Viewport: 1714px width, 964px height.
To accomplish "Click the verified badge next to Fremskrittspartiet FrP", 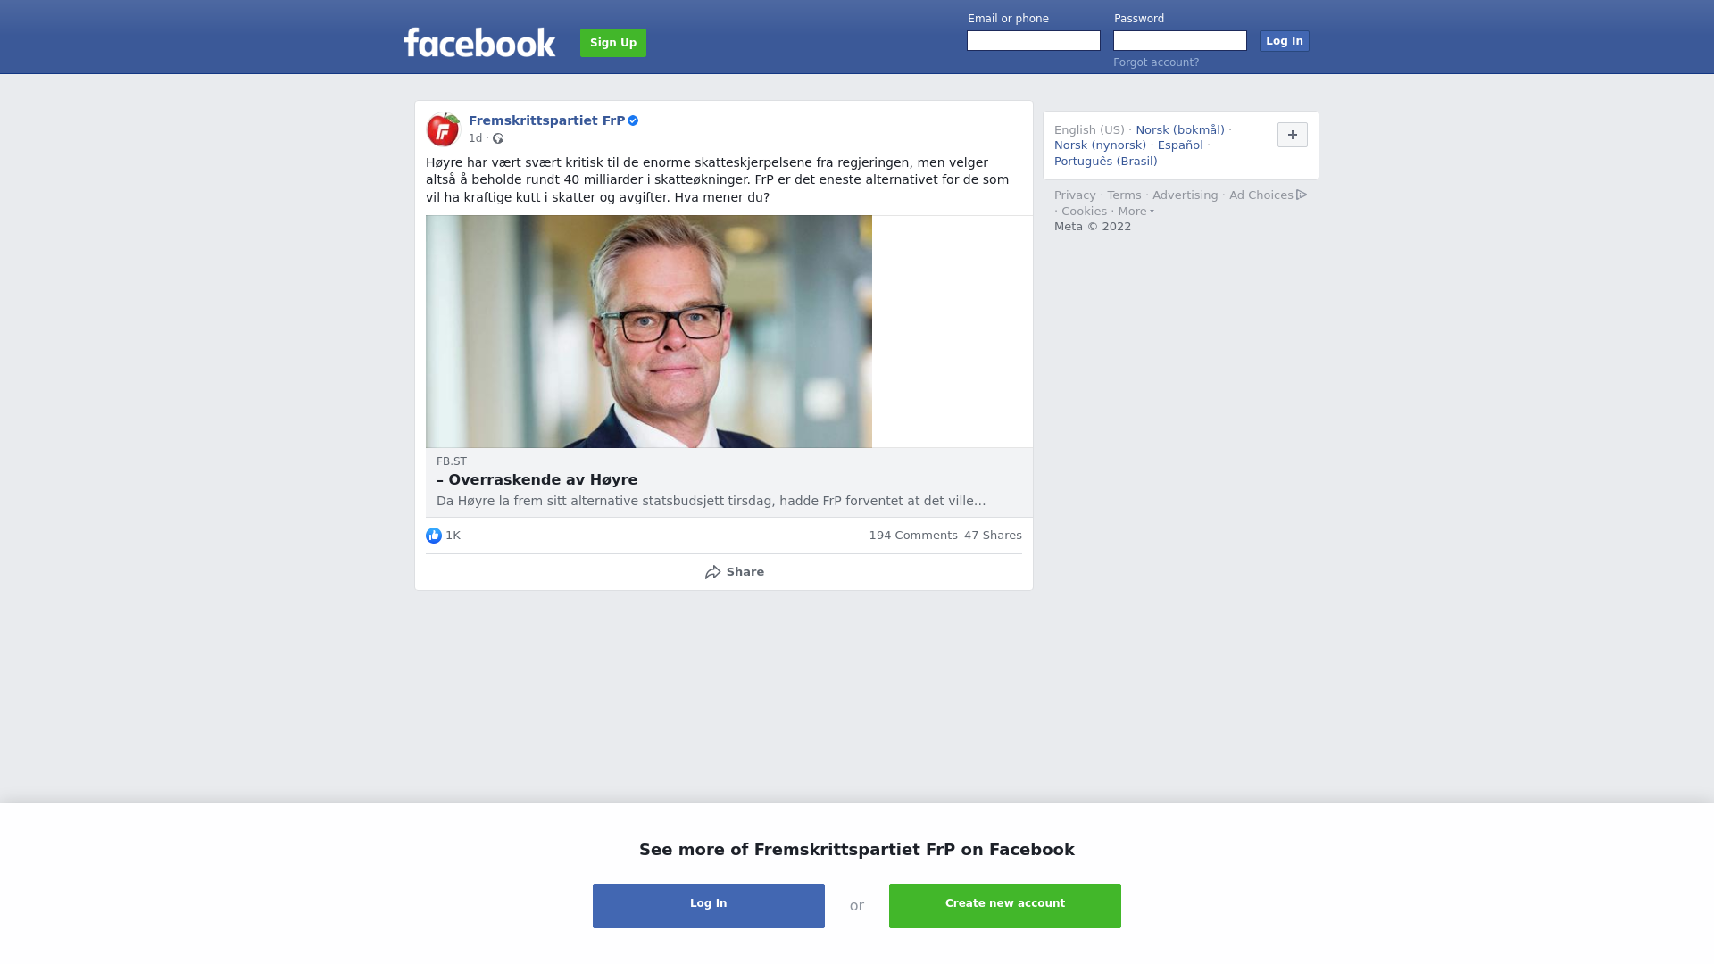I will [633, 120].
